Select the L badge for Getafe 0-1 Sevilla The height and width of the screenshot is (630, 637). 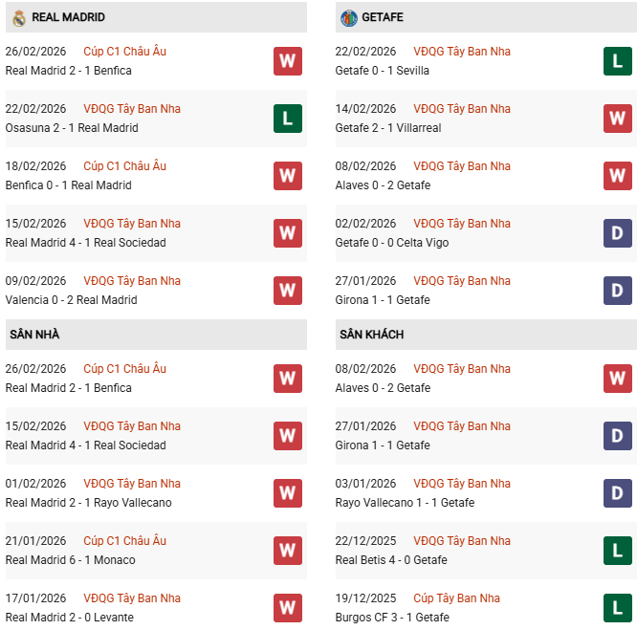tap(617, 61)
